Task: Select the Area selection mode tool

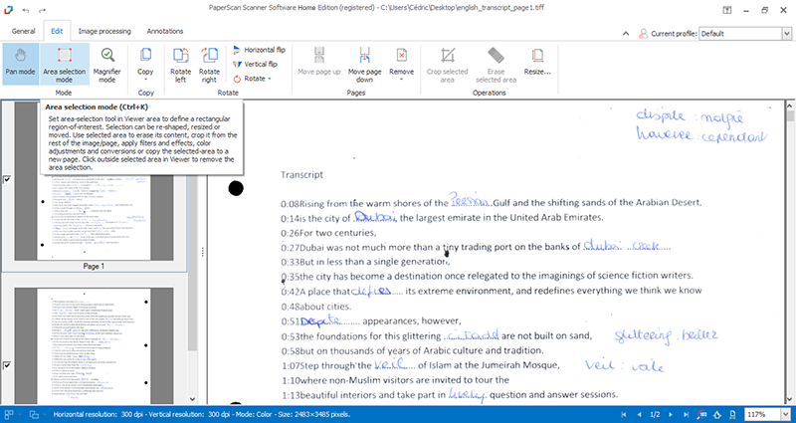Action: pos(65,64)
